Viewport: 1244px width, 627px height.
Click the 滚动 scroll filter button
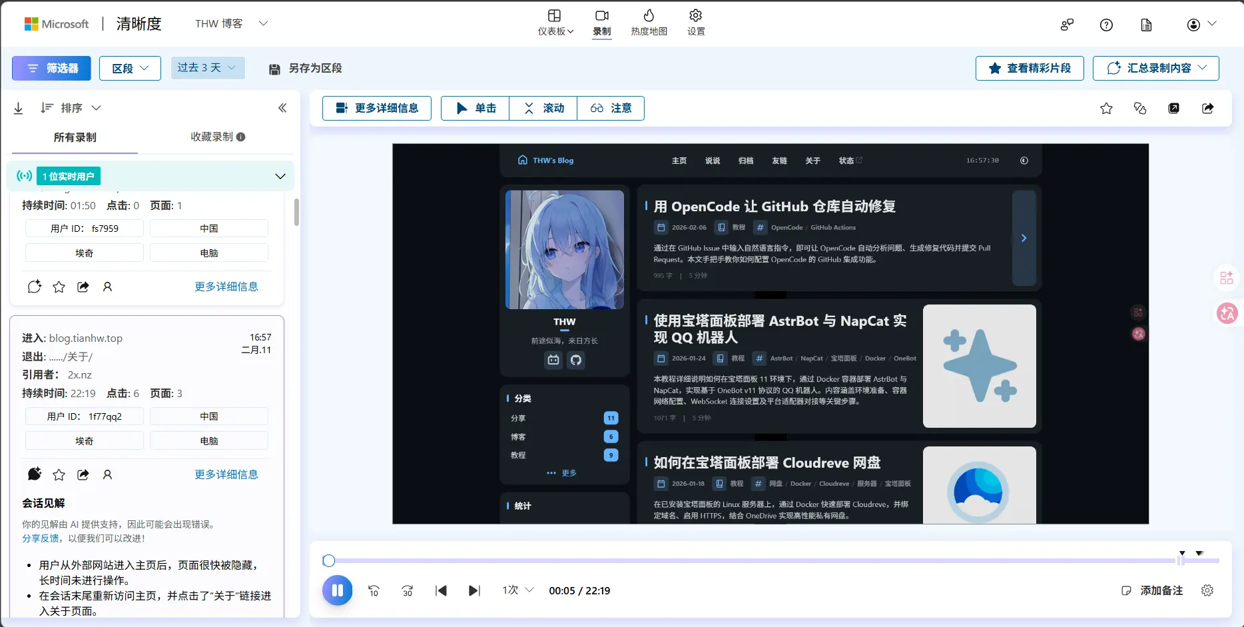pyautogui.click(x=543, y=108)
